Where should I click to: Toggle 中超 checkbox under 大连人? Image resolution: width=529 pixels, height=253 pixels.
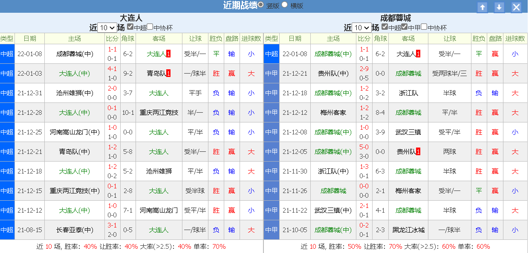(x=130, y=26)
